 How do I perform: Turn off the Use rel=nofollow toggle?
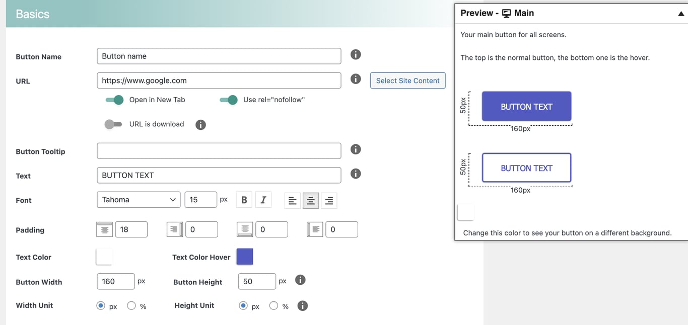[229, 100]
